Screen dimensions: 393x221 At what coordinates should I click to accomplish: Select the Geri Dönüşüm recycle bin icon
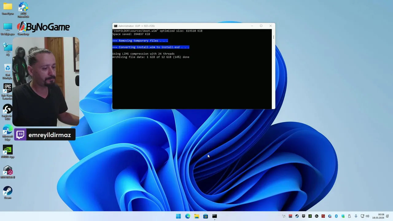coord(8,72)
